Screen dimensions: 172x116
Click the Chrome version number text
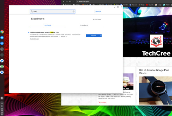pyautogui.click(x=97, y=19)
